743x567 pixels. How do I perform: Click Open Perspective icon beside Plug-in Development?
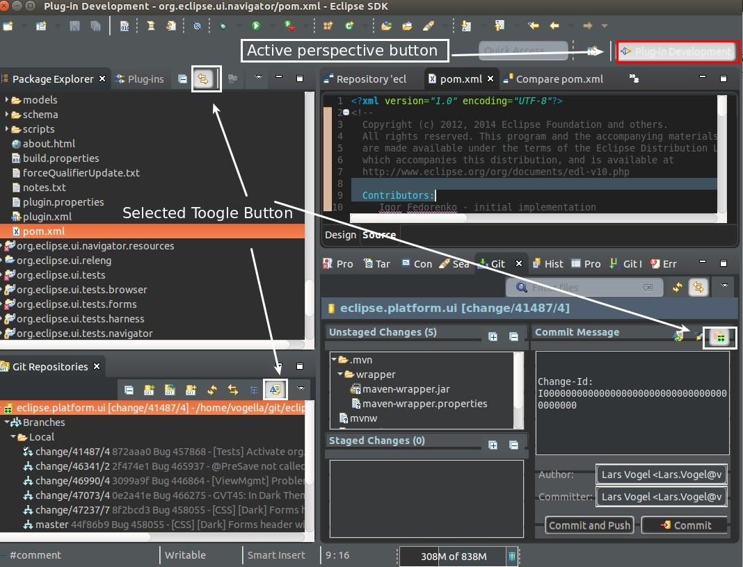(x=593, y=51)
